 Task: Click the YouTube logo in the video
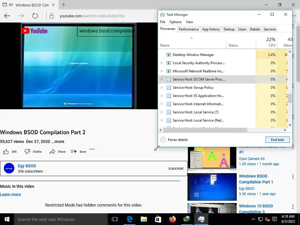pos(35,31)
